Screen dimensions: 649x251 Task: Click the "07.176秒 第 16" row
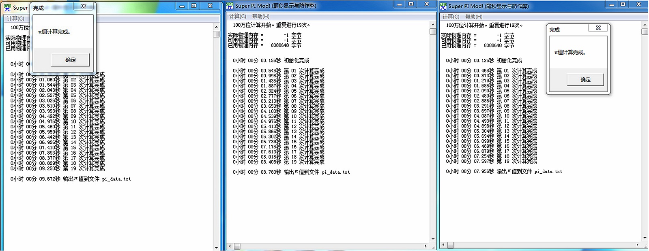[x=279, y=147]
